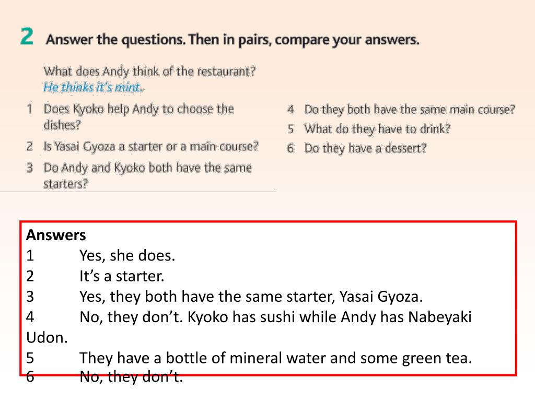Viewport: 535px width, 401px height.
Task: Click answer 6 'No, they don't.'
Action: coord(131,377)
